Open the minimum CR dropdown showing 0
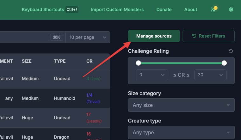 152,75
